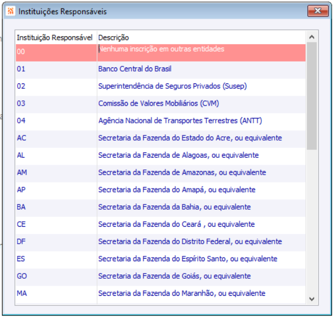Select the AC code cell
The image size is (334, 317).
pos(56,138)
